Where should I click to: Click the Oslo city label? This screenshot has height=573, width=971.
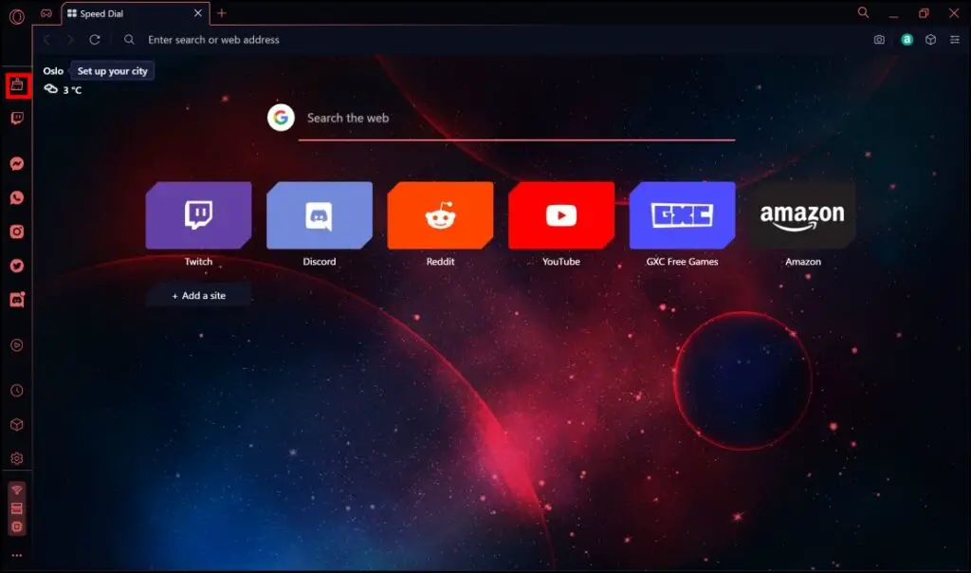pyautogui.click(x=53, y=71)
